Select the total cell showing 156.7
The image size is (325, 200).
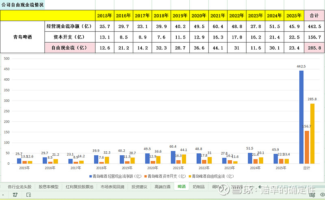pos(314,37)
